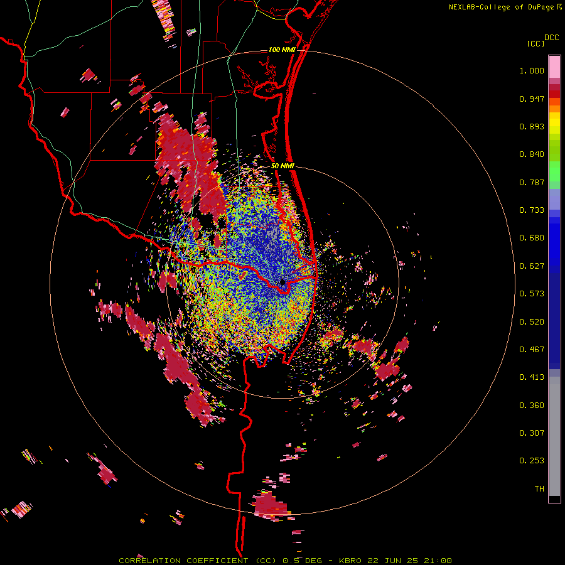The image size is (565, 565).
Task: Click the 0.307 color scale value
Action: pyautogui.click(x=532, y=433)
